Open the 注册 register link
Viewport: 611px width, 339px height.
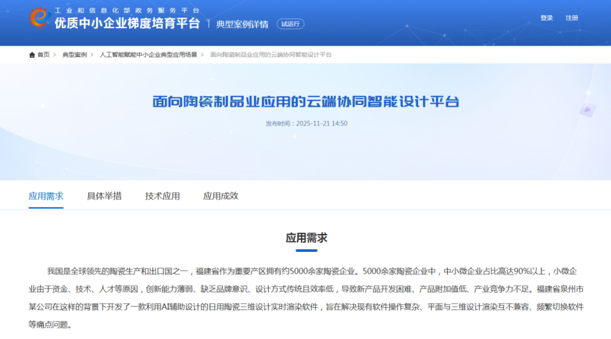[x=572, y=18]
